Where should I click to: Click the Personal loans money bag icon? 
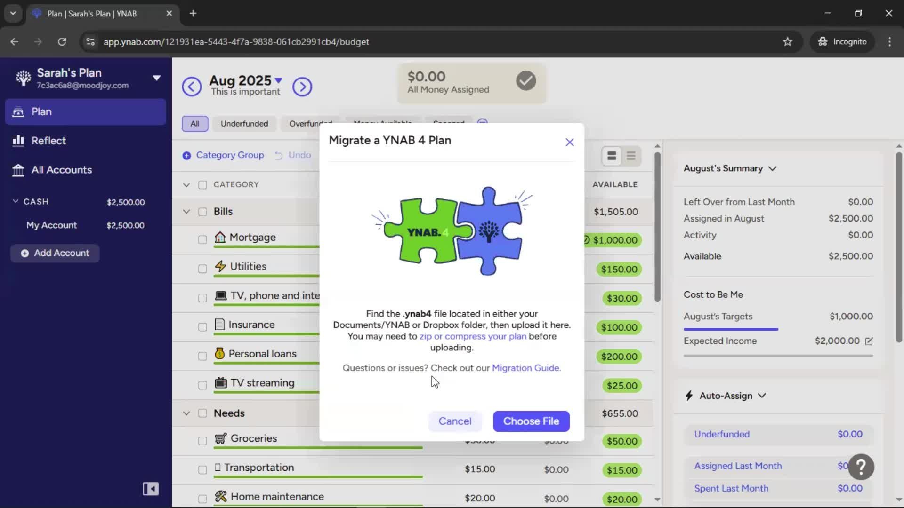coord(219,353)
